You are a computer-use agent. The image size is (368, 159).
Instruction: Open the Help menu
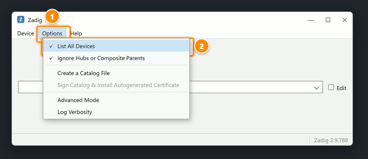pos(76,33)
